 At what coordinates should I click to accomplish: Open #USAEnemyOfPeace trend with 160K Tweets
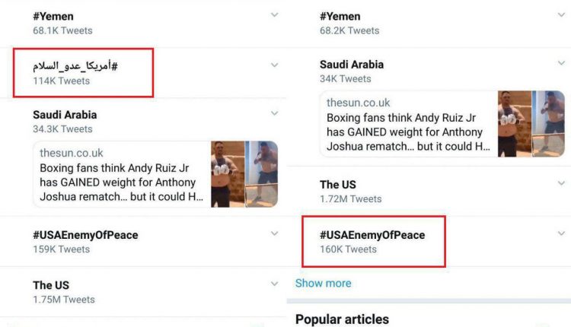pos(372,235)
